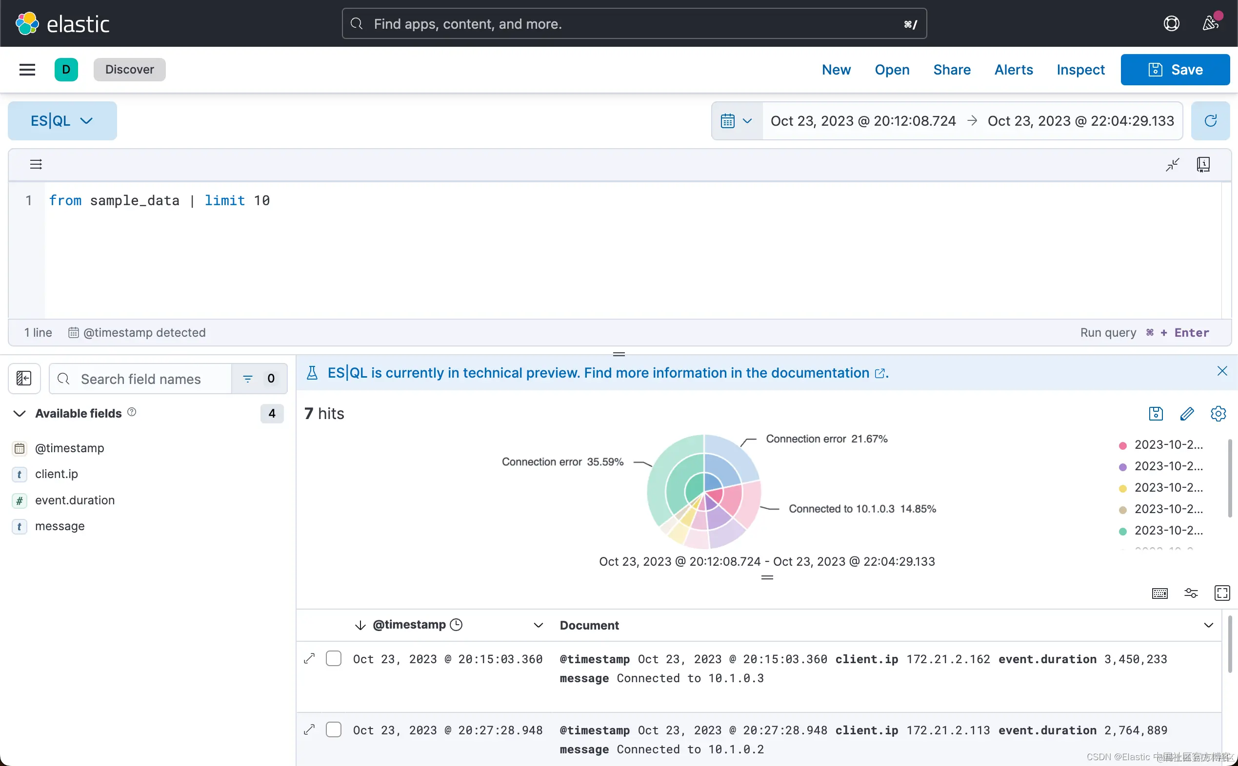Select checkbox for 20:27:28.948 row
1238x766 pixels.
333,729
